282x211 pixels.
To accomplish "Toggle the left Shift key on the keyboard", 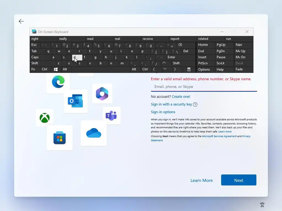I will (43, 63).
